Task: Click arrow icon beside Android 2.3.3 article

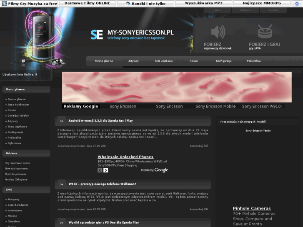Action: (x=61, y=121)
